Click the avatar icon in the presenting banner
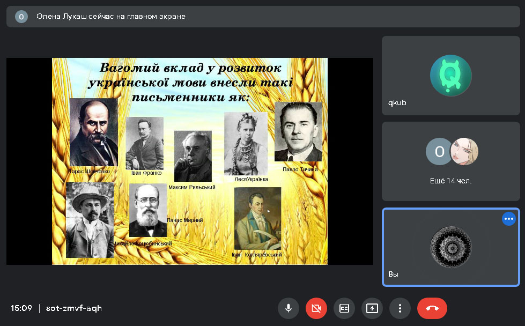525x326 pixels. 21,17
